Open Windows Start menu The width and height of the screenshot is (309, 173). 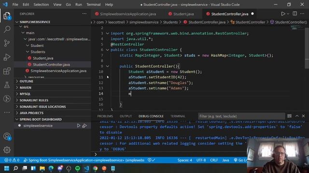7,168
